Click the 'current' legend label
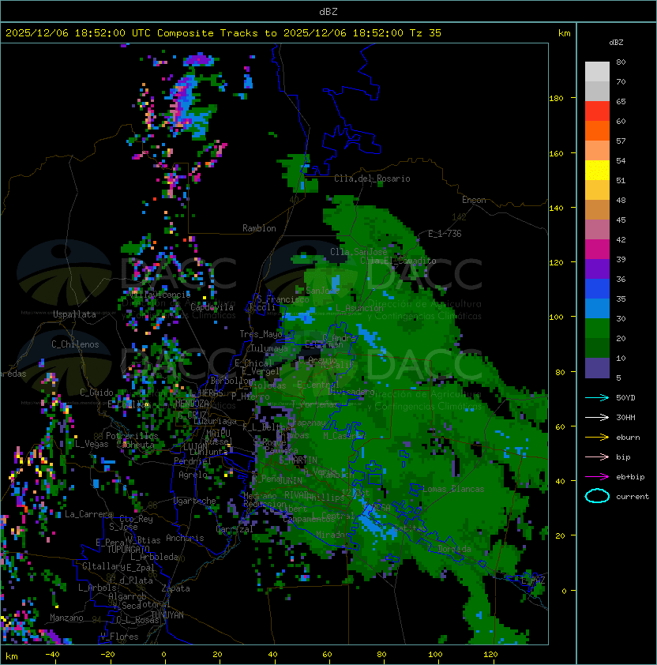The height and width of the screenshot is (665, 657). click(633, 496)
